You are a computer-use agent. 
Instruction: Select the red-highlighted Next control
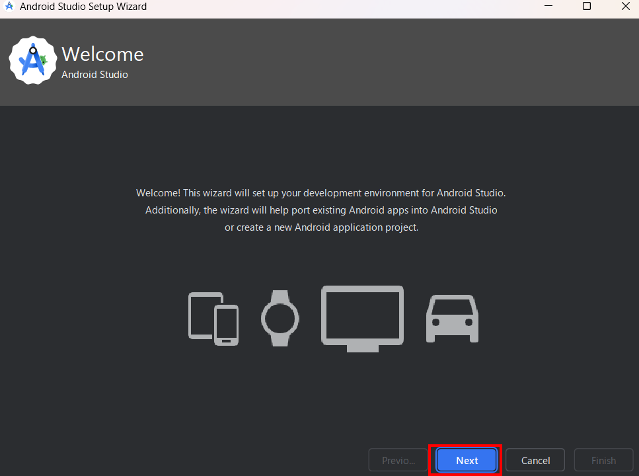(x=466, y=460)
